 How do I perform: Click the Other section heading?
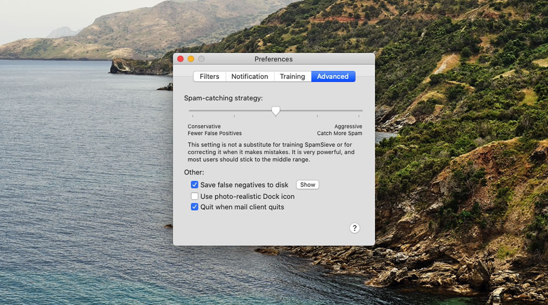194,172
